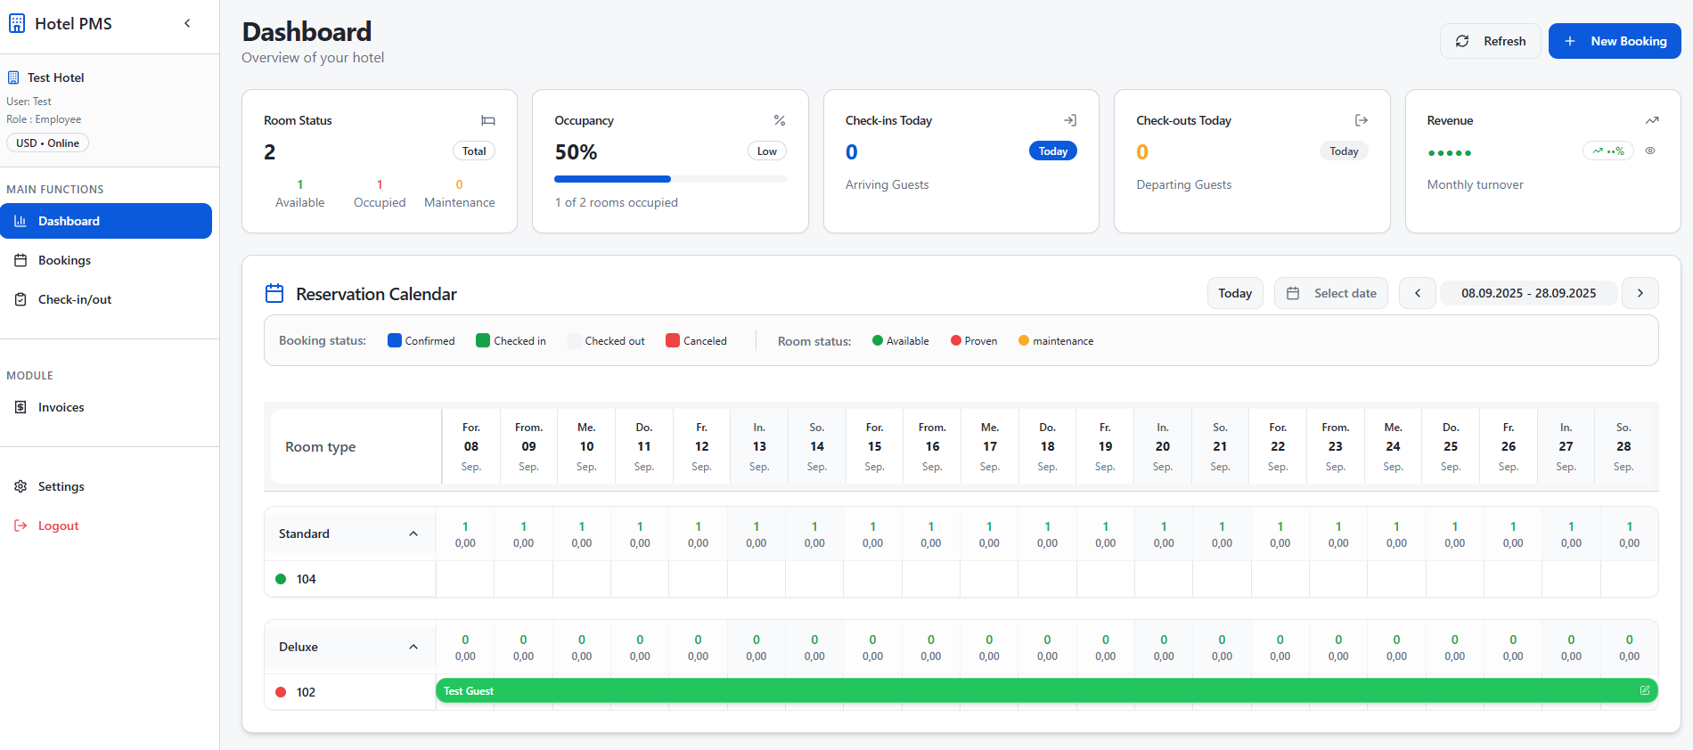1693x750 pixels.
Task: Open the Select date picker
Action: tap(1330, 293)
